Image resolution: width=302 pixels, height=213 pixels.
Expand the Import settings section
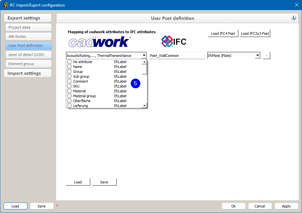(28, 73)
